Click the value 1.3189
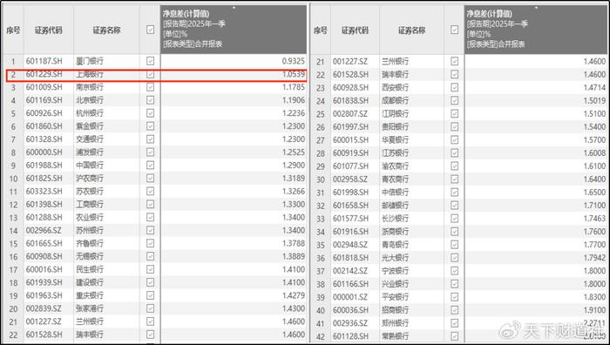Screen dimensions: 610x345 [x=294, y=178]
